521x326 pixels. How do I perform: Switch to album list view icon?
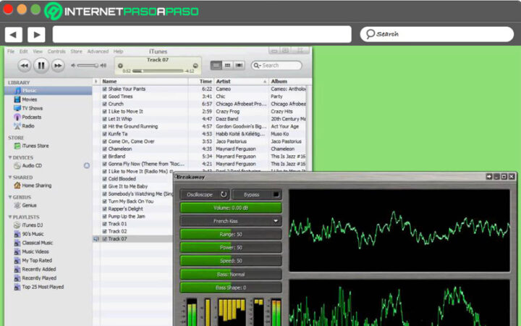[226, 65]
